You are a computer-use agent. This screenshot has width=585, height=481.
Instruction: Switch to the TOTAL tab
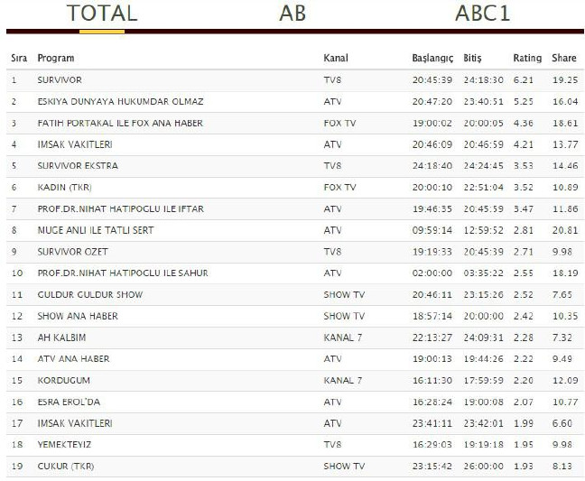[102, 14]
